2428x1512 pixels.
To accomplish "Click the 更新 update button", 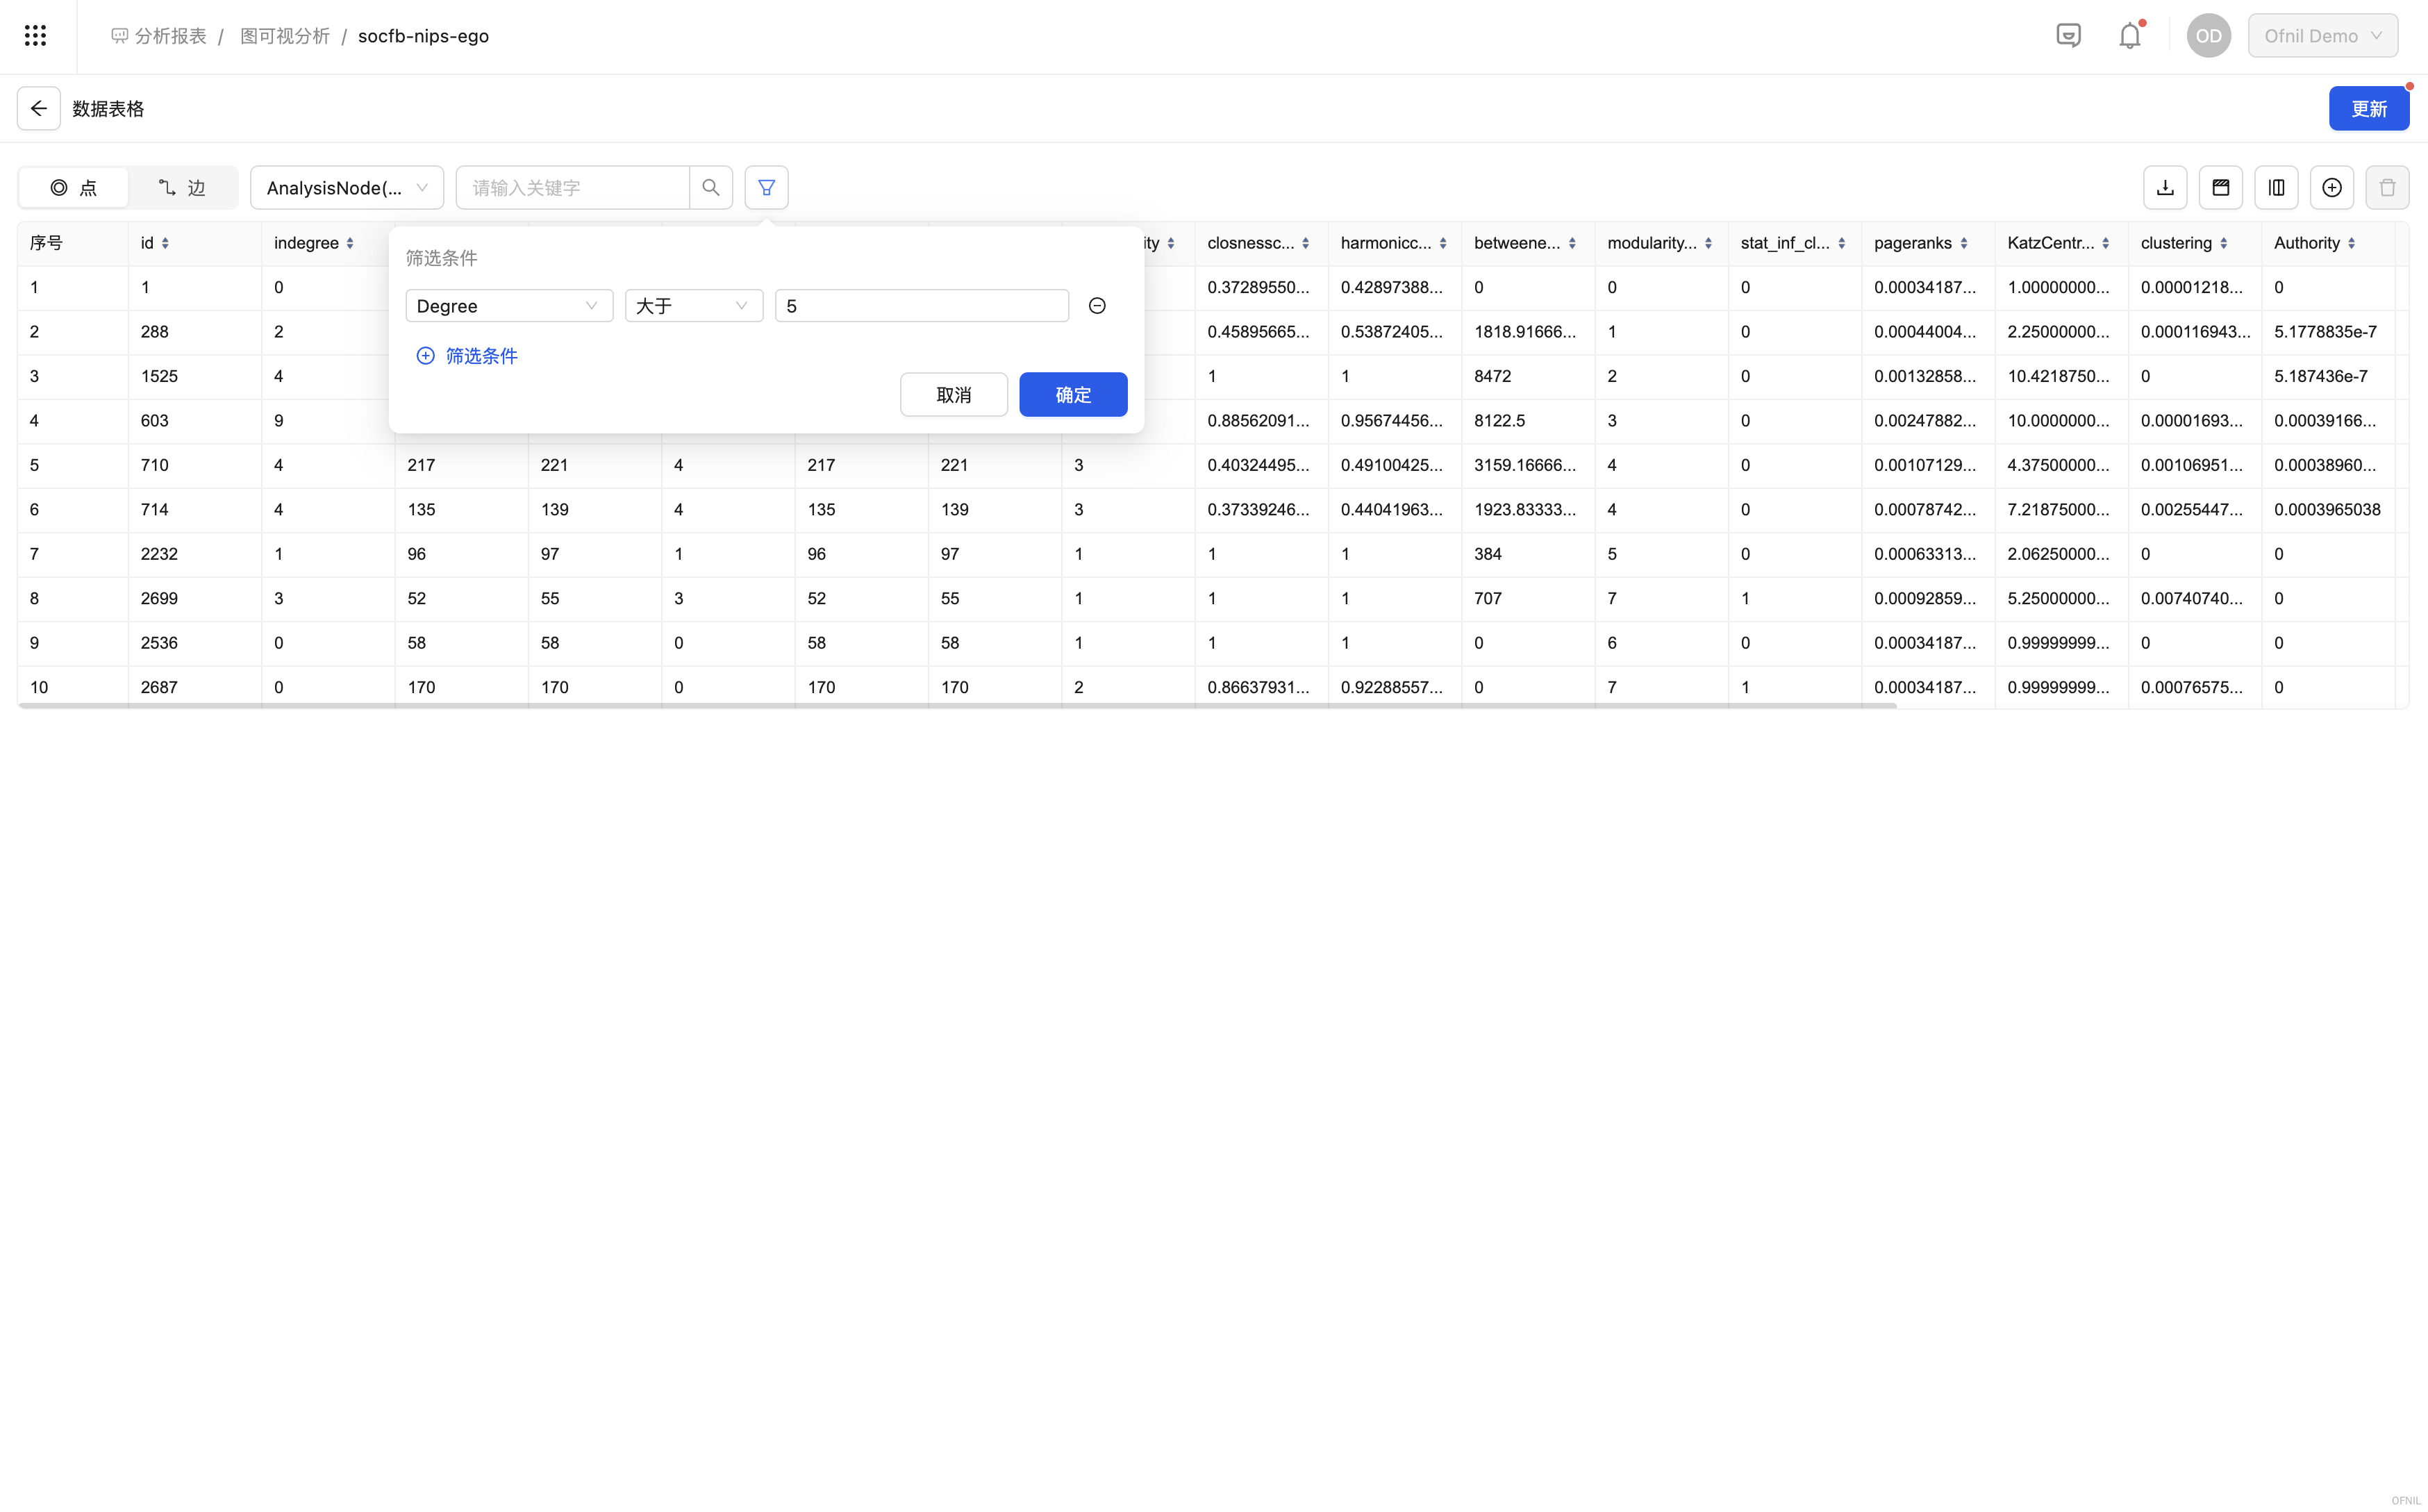I will 2368,108.
